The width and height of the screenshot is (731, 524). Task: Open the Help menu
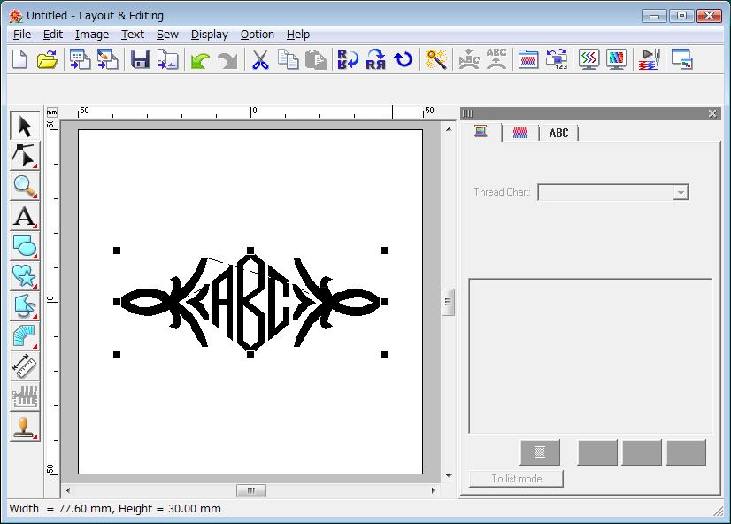(x=298, y=35)
